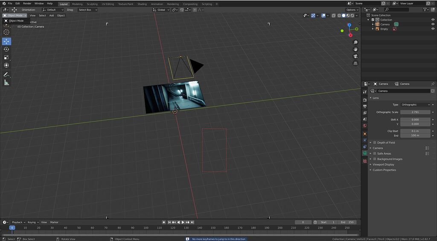
Task: Click the pan view hand icon
Action: 355,50
